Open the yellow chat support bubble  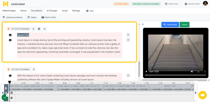pos(203,95)
